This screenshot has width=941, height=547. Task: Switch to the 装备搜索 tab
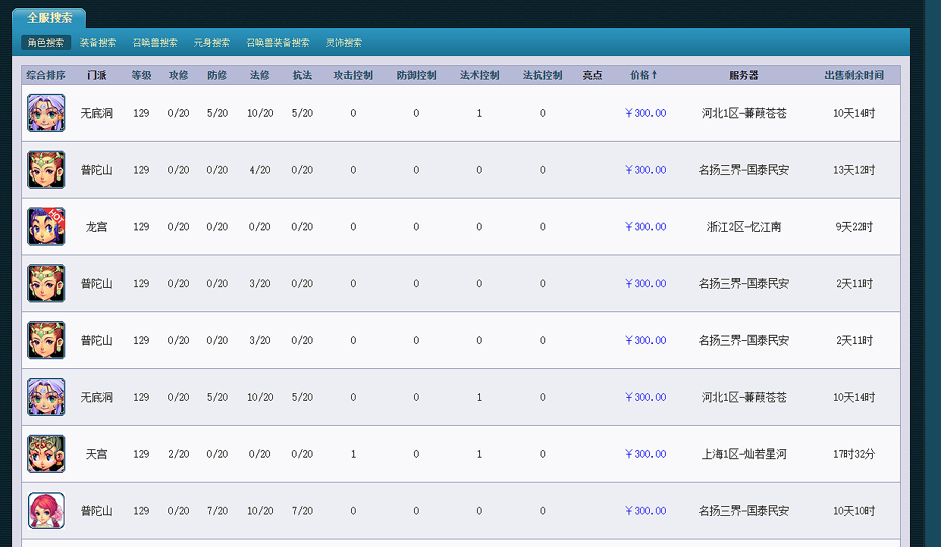(x=97, y=43)
